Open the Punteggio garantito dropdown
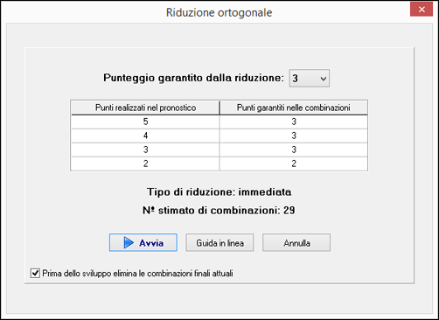This screenshot has height=320, width=439. click(310, 78)
